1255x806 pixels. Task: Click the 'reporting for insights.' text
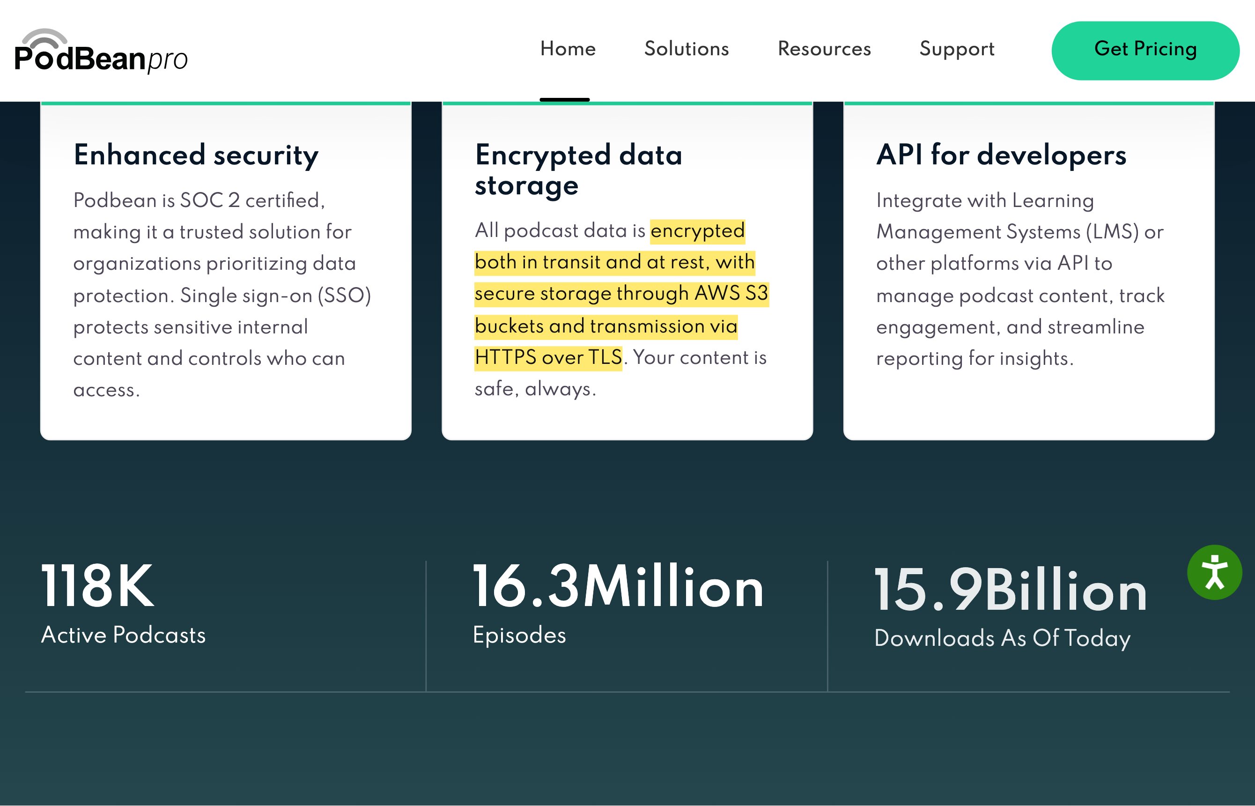(974, 359)
